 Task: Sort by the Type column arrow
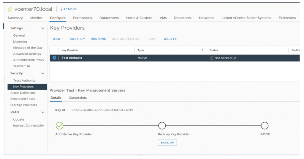point(202,50)
